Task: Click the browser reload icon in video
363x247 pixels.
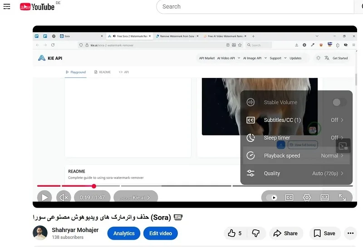Action: [53, 45]
